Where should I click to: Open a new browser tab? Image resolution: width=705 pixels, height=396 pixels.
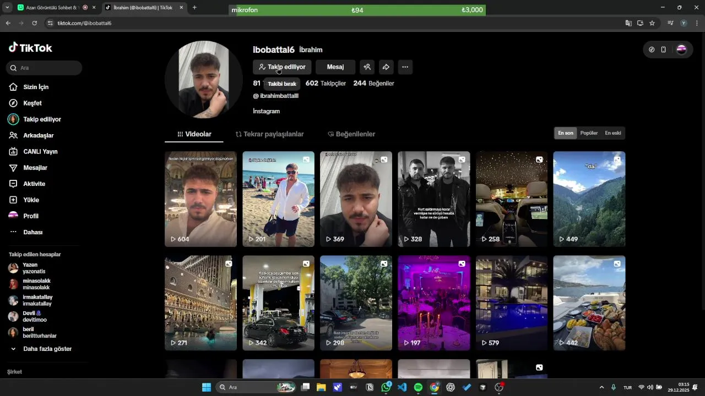point(194,8)
